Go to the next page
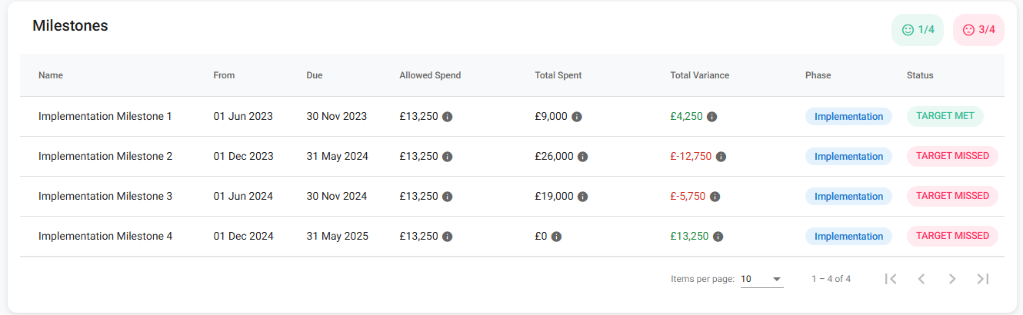The image size is (1023, 315). point(952,279)
